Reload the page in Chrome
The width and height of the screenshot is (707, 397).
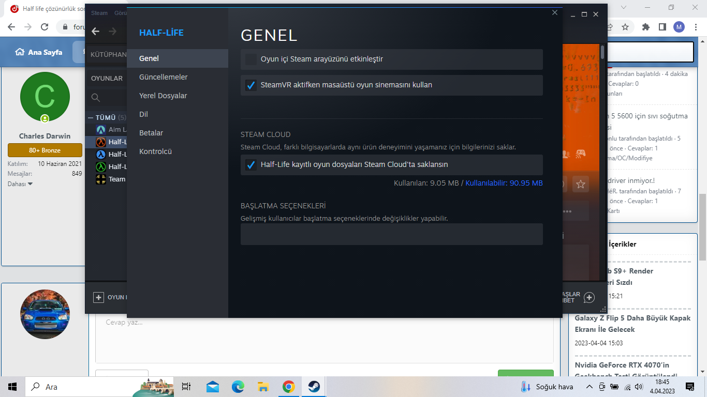click(x=45, y=27)
